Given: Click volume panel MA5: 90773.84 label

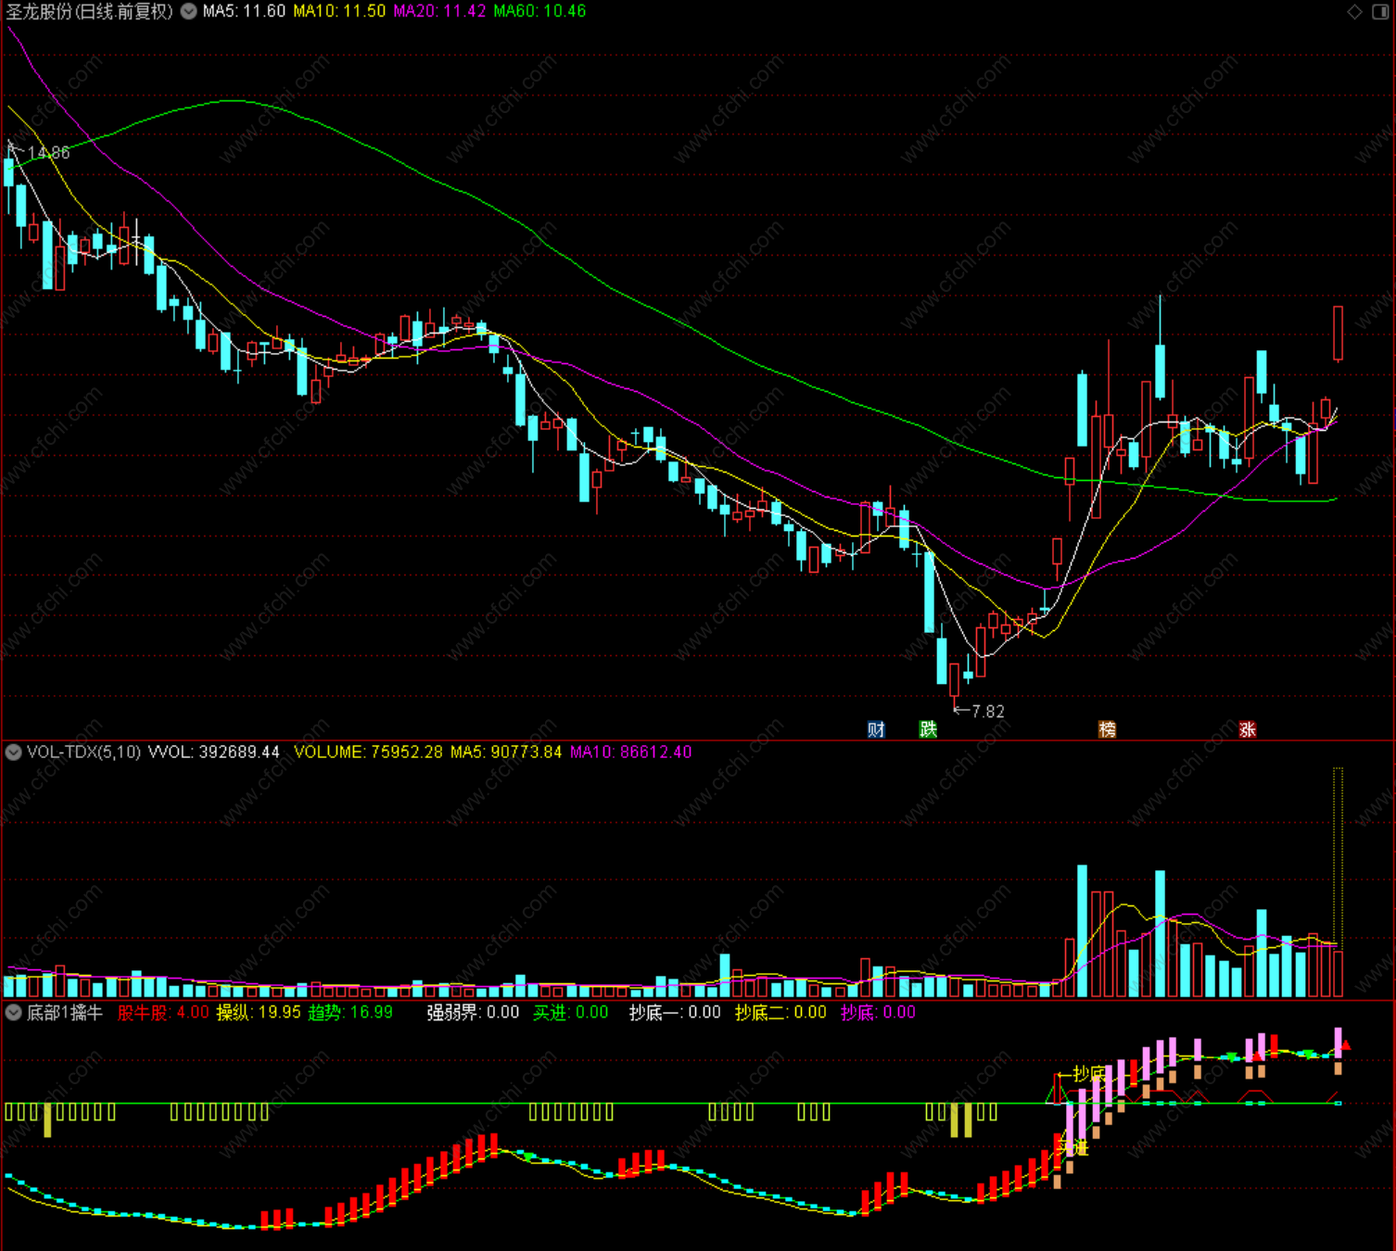Looking at the screenshot, I should 506,752.
